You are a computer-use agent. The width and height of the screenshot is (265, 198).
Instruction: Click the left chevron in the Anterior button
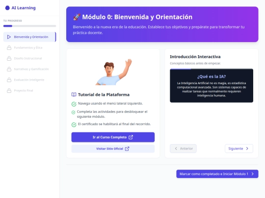(176, 149)
